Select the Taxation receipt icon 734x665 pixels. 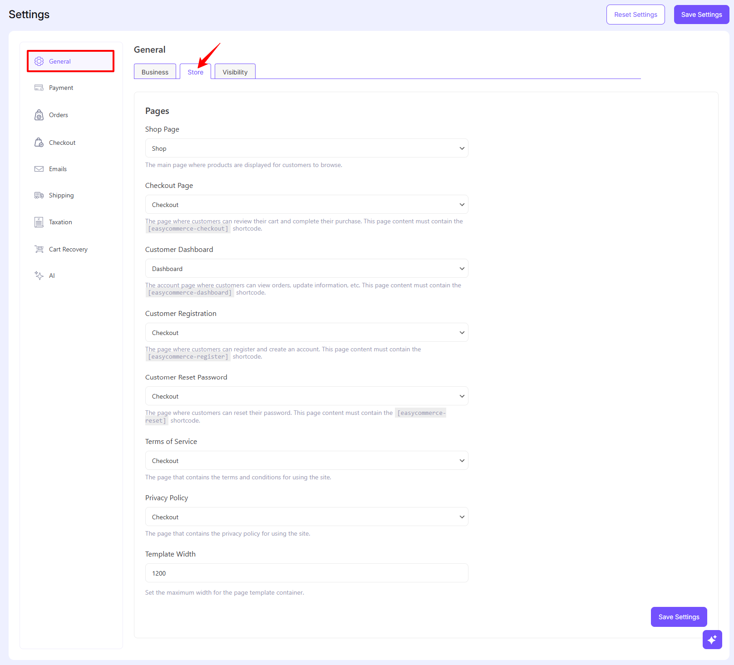[x=39, y=222]
